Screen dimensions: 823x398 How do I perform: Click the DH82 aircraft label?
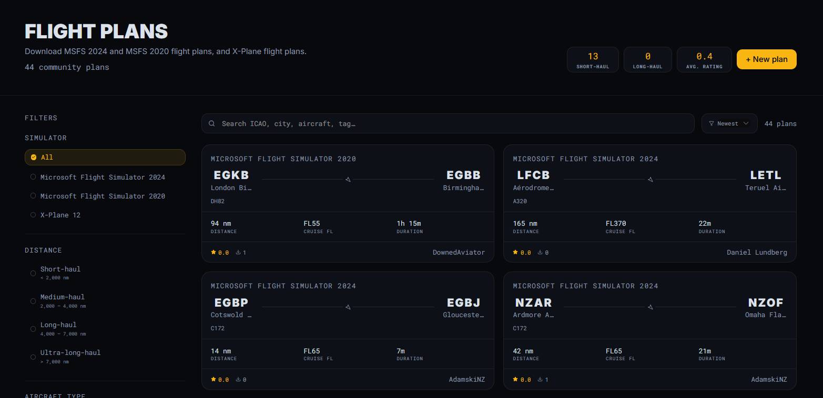[x=218, y=201]
